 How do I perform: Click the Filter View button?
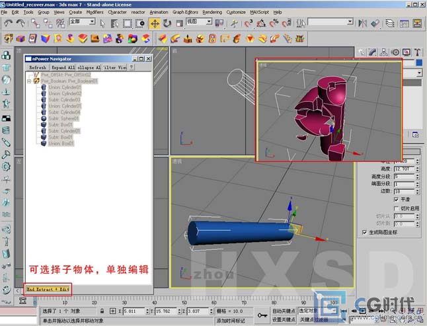[114, 67]
